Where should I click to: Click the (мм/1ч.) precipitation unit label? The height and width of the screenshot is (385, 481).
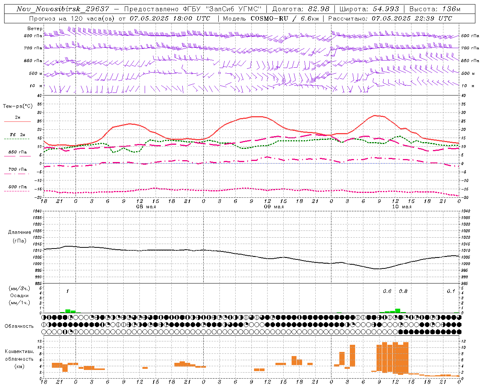(x=20, y=303)
